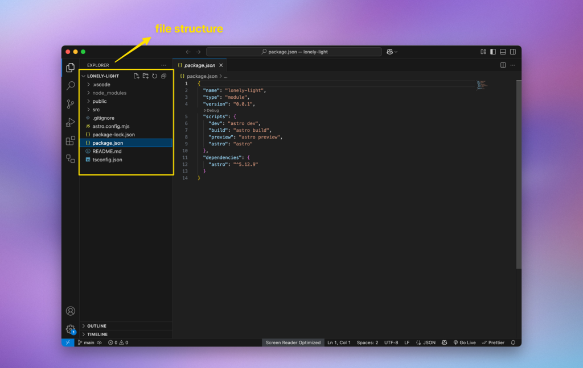Open the Extensions view

(71, 140)
